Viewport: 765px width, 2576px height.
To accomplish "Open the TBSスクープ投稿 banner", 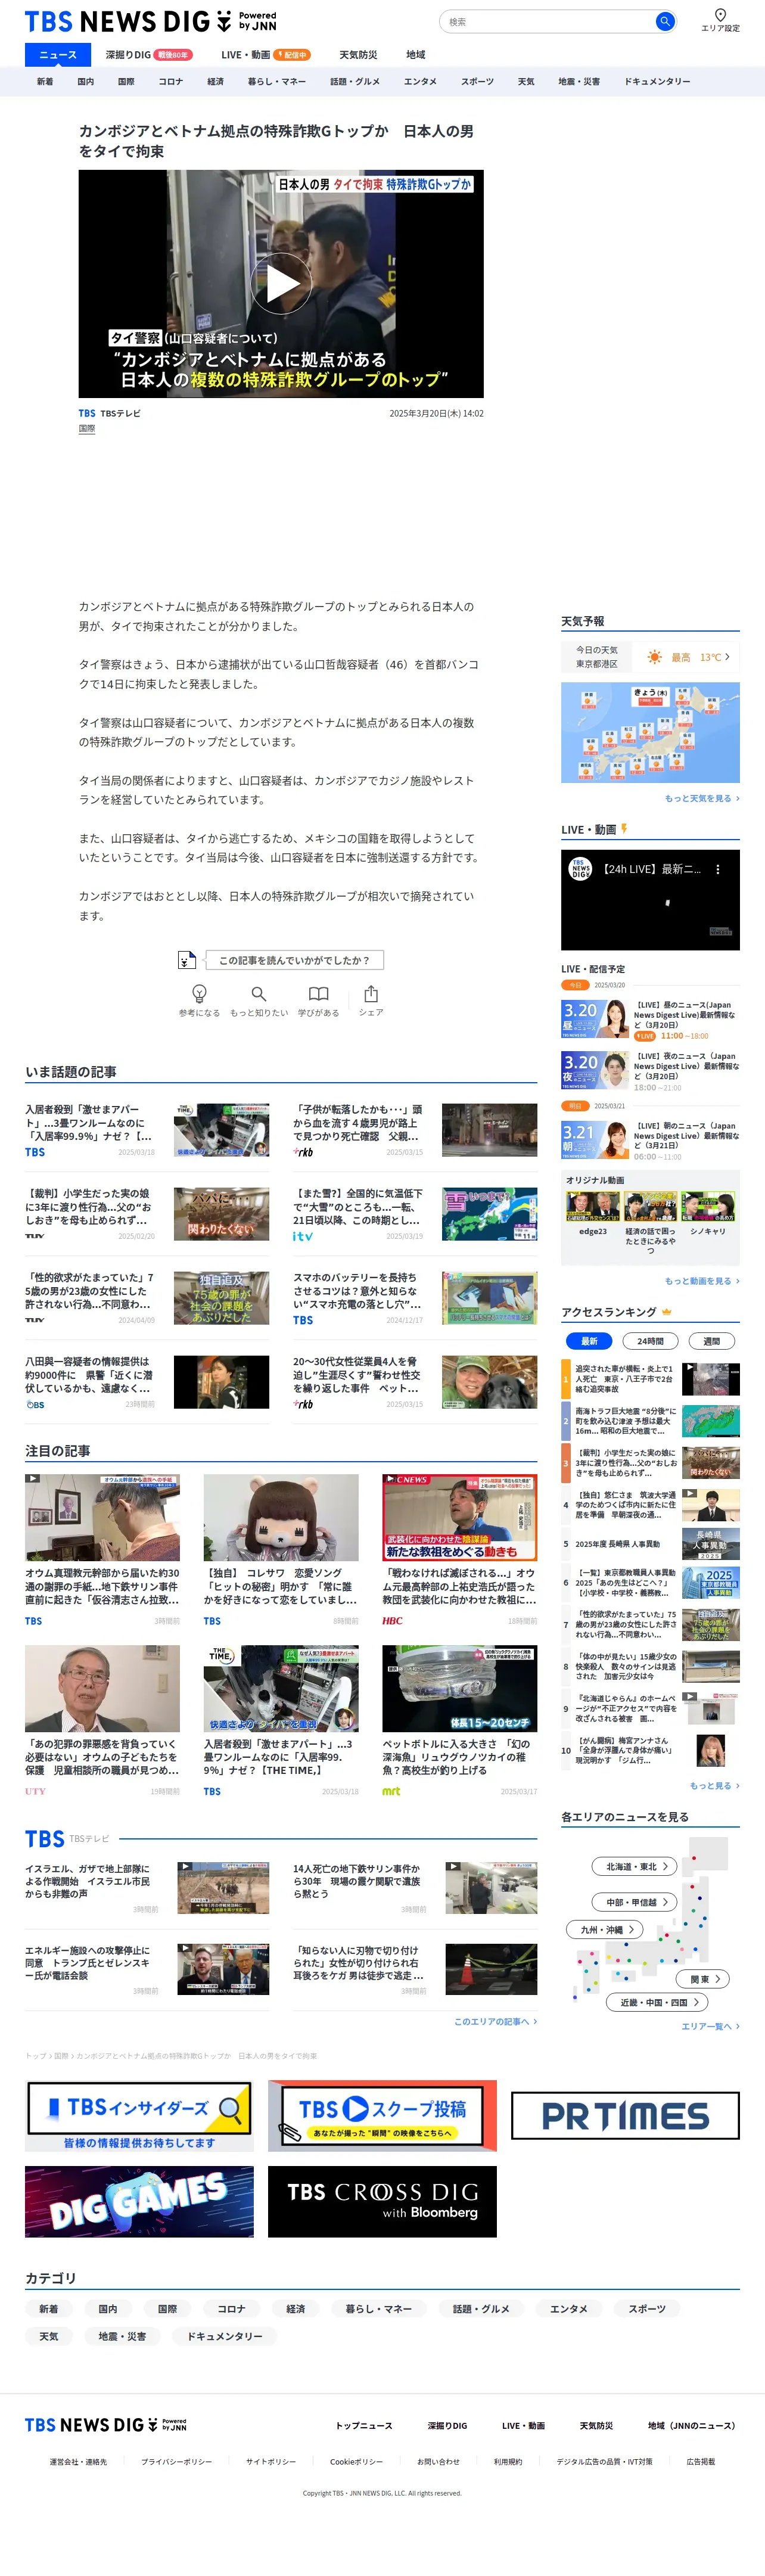I will tap(382, 2116).
